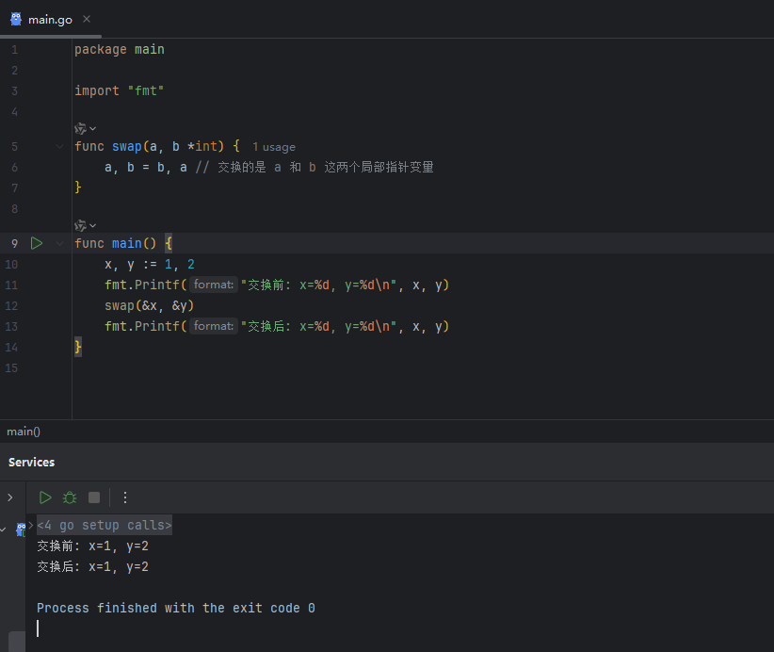Image resolution: width=774 pixels, height=652 pixels.
Task: Click the Services panel title
Action: pos(32,462)
